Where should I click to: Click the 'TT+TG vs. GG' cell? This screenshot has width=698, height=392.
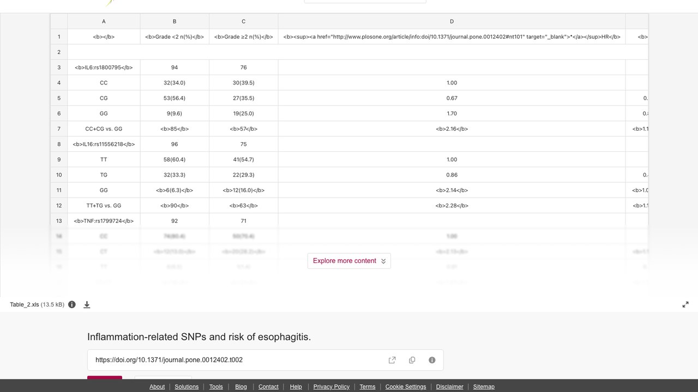[104, 206]
